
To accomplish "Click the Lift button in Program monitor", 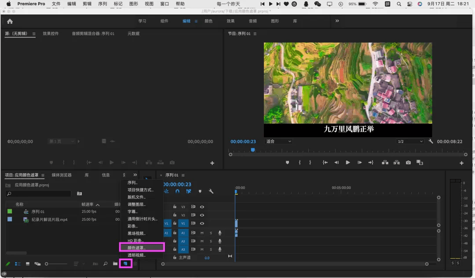I will (x=385, y=163).
